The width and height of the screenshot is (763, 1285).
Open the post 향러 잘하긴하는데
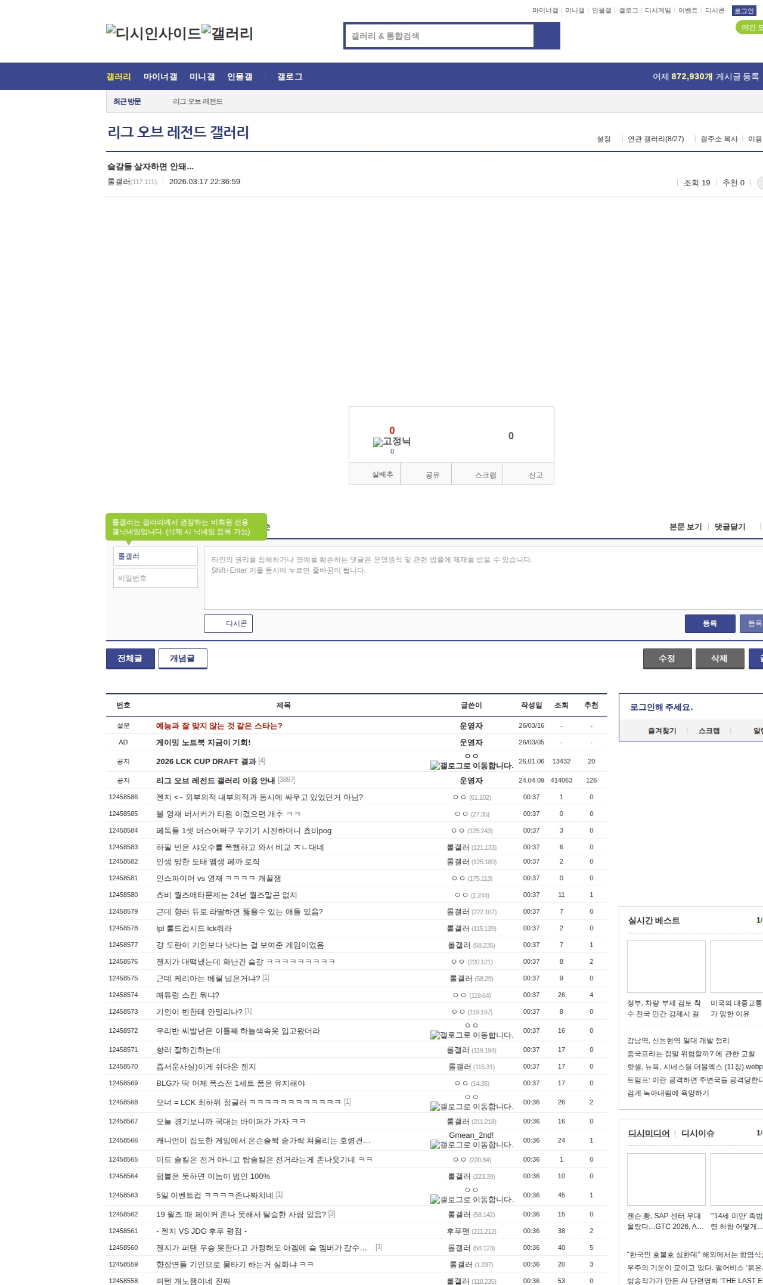tap(188, 1050)
